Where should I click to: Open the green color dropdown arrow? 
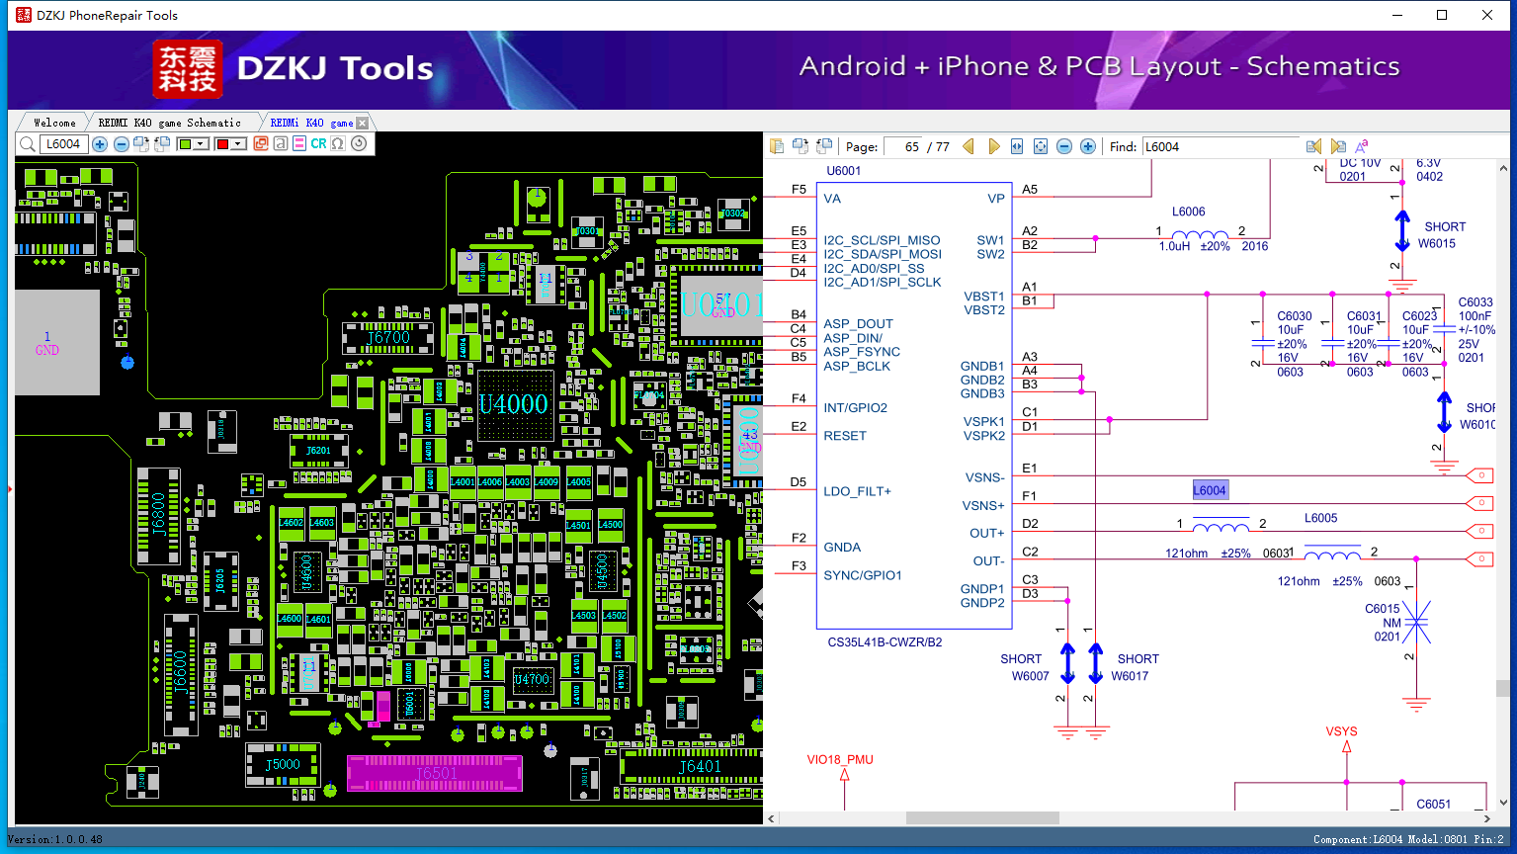pos(201,144)
